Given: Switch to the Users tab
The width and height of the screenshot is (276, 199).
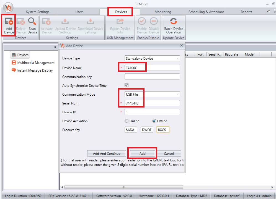Looking at the screenshot, I should point(79,12).
